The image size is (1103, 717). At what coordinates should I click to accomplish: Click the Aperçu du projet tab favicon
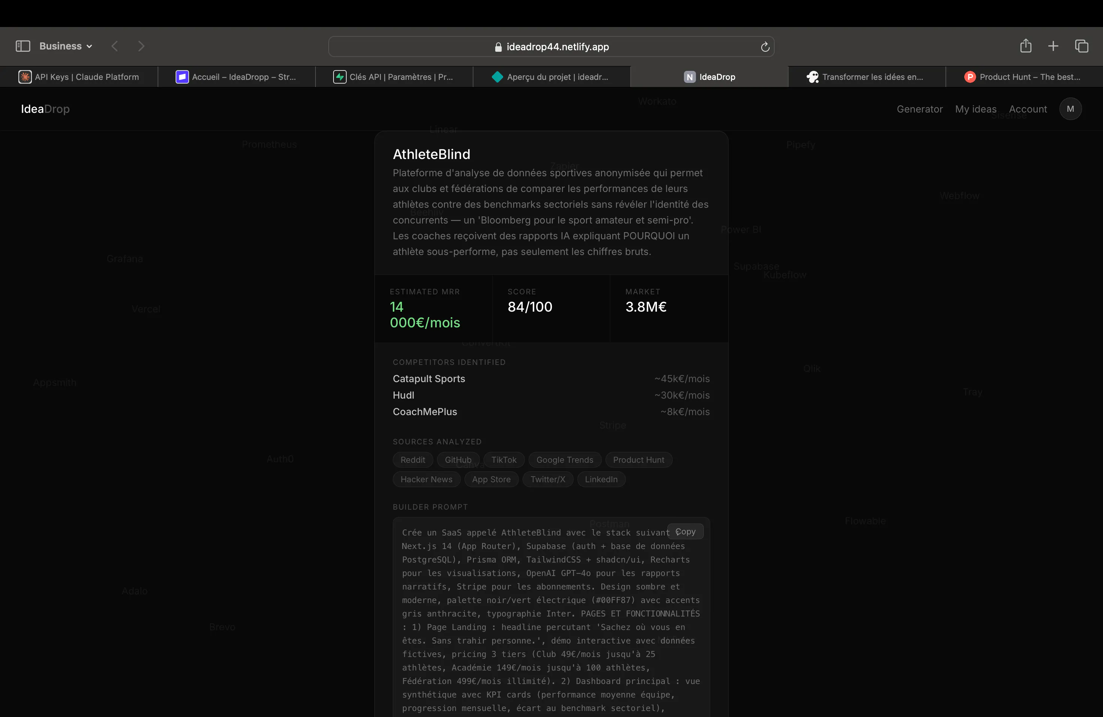click(x=497, y=77)
